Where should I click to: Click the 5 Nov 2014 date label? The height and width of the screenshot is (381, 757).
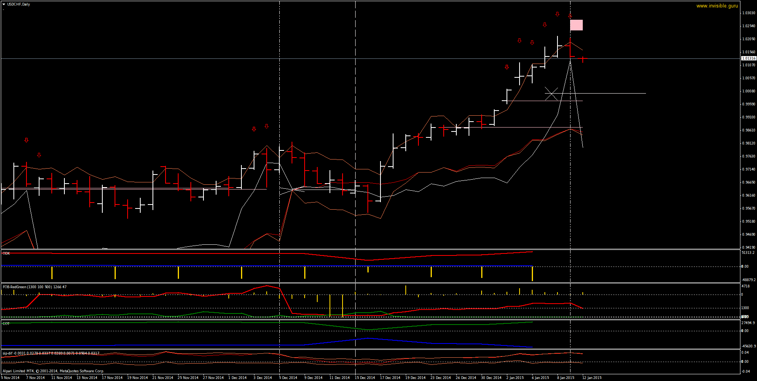10,378
